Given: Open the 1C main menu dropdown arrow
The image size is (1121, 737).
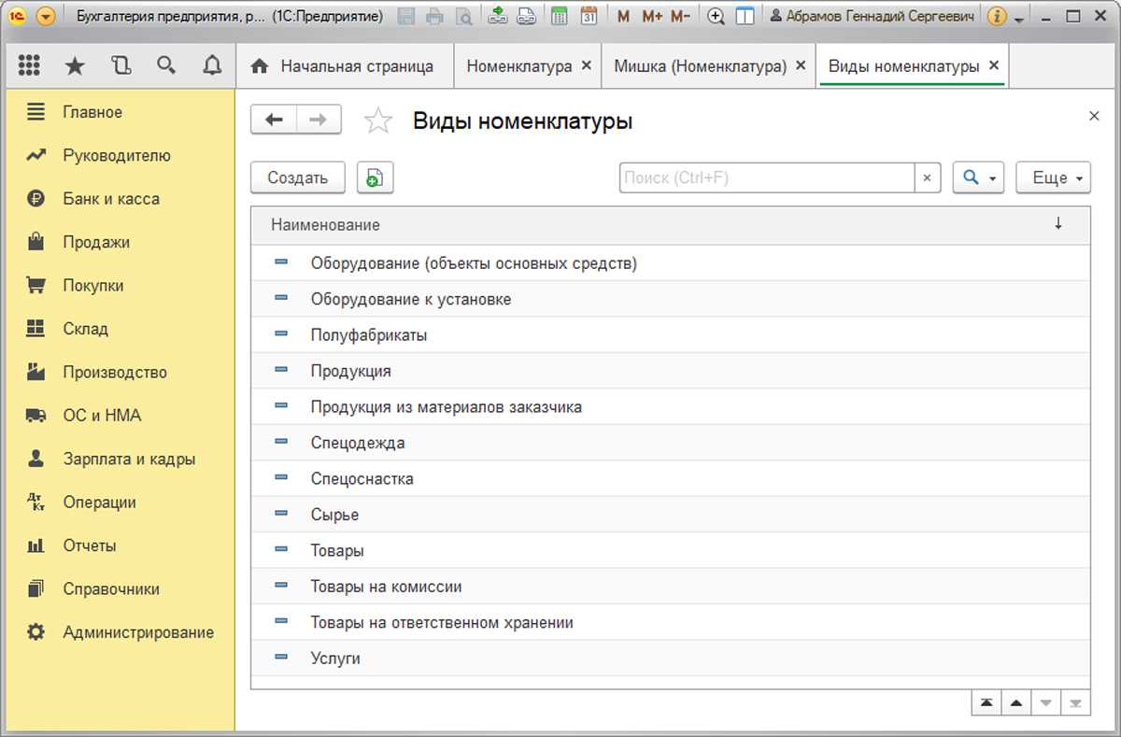Looking at the screenshot, I should tap(46, 16).
